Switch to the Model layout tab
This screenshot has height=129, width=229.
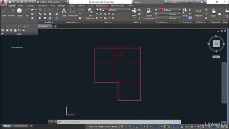click(7, 126)
